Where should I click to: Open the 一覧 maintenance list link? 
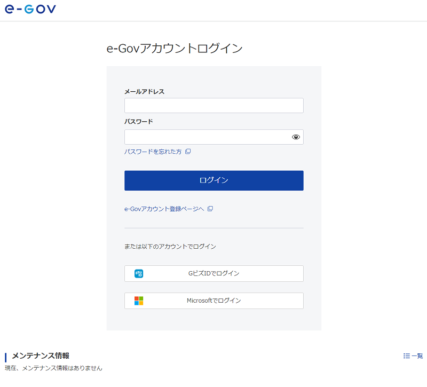417,356
